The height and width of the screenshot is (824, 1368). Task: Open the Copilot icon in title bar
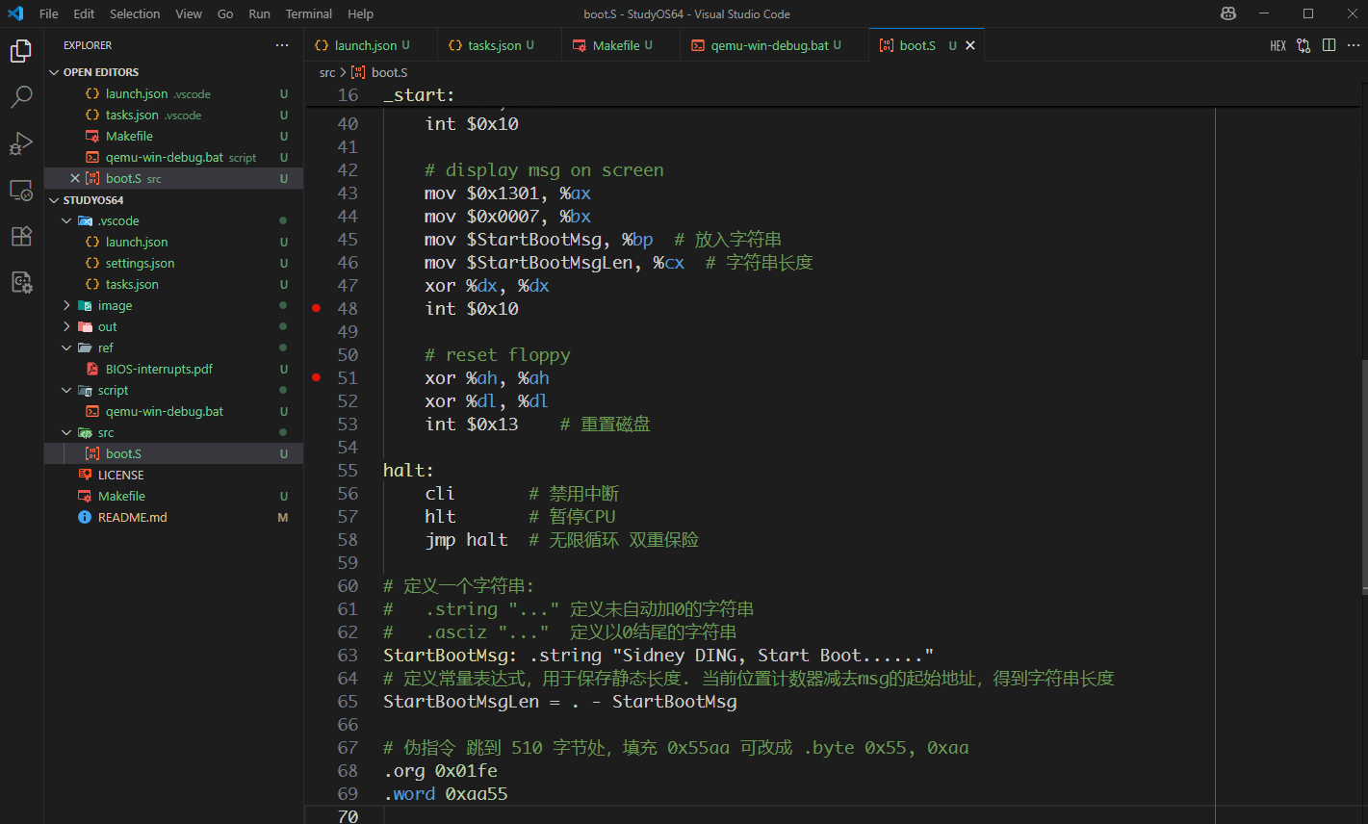[x=1227, y=13]
